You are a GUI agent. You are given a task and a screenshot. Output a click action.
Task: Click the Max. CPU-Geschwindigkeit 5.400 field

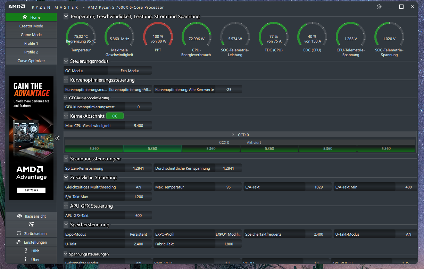pyautogui.click(x=139, y=126)
